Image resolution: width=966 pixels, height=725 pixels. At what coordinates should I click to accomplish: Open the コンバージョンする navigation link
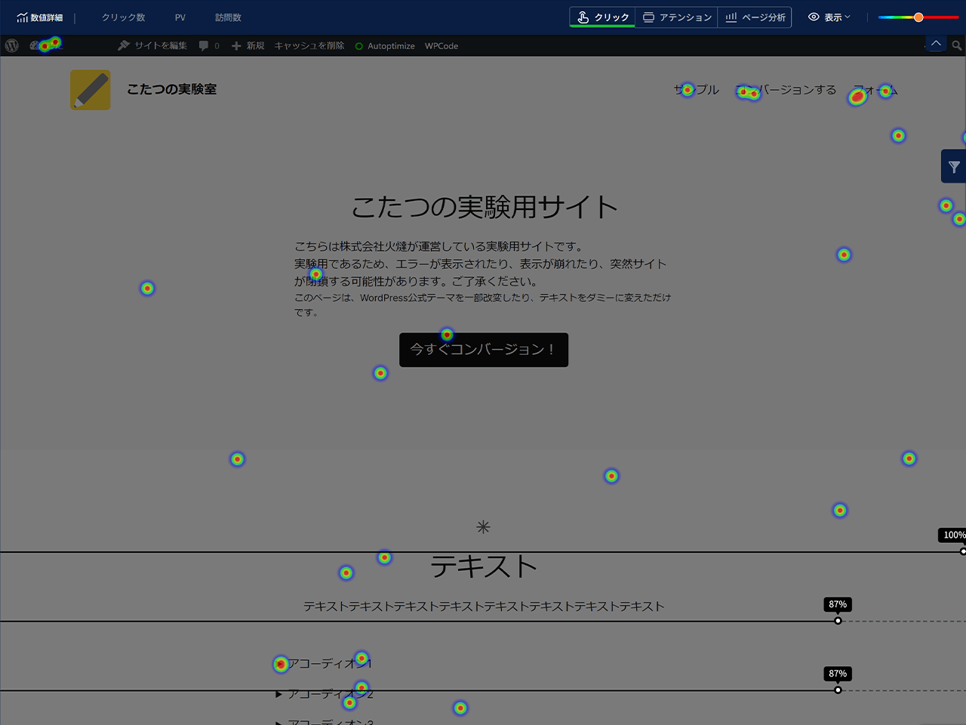pyautogui.click(x=786, y=90)
